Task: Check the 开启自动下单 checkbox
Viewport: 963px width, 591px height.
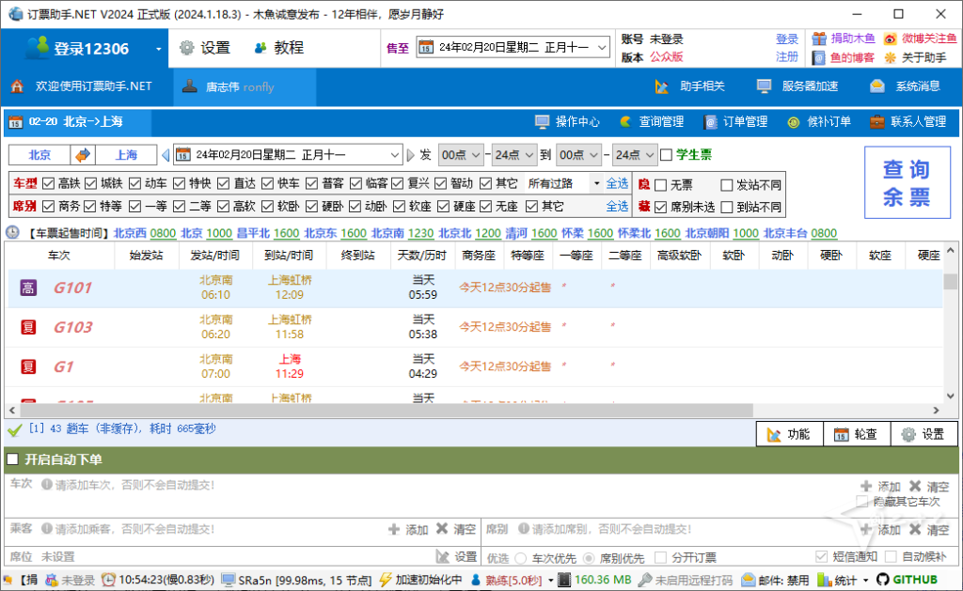Action: 14,459
